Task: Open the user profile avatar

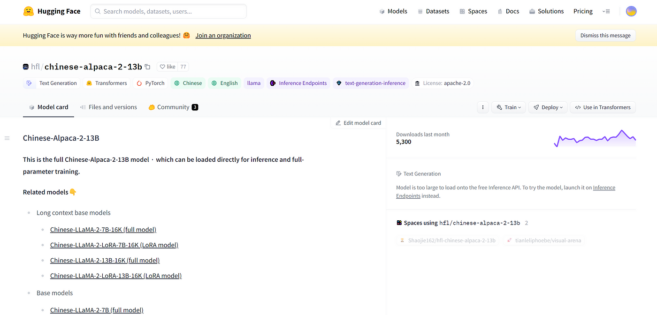Action: [x=631, y=11]
